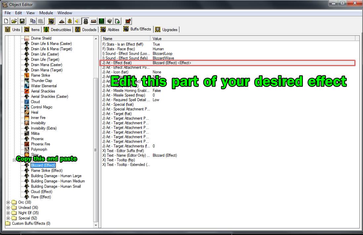Click the Object Editor helmet icon
Viewport: 363px width, 235px height.
[x=85, y=21]
